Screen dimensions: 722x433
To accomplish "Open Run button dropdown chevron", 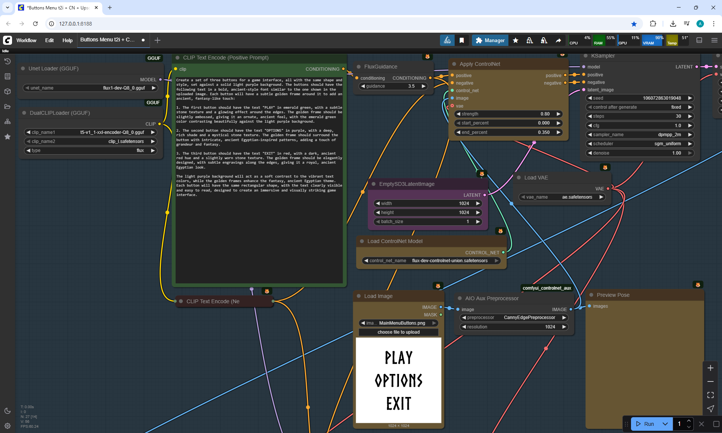I will (665, 424).
